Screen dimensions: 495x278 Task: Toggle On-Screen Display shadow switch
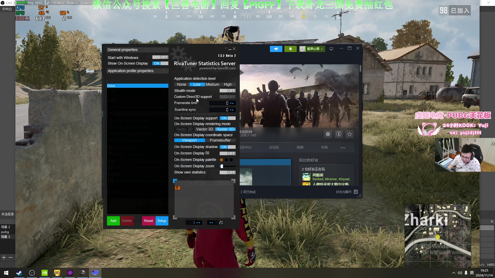click(227, 147)
